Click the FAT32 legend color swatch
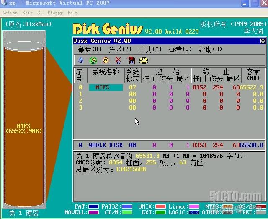The width and height of the screenshot is (268, 219). point(127,207)
